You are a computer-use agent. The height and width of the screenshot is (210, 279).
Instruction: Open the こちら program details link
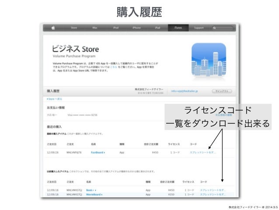114,67
